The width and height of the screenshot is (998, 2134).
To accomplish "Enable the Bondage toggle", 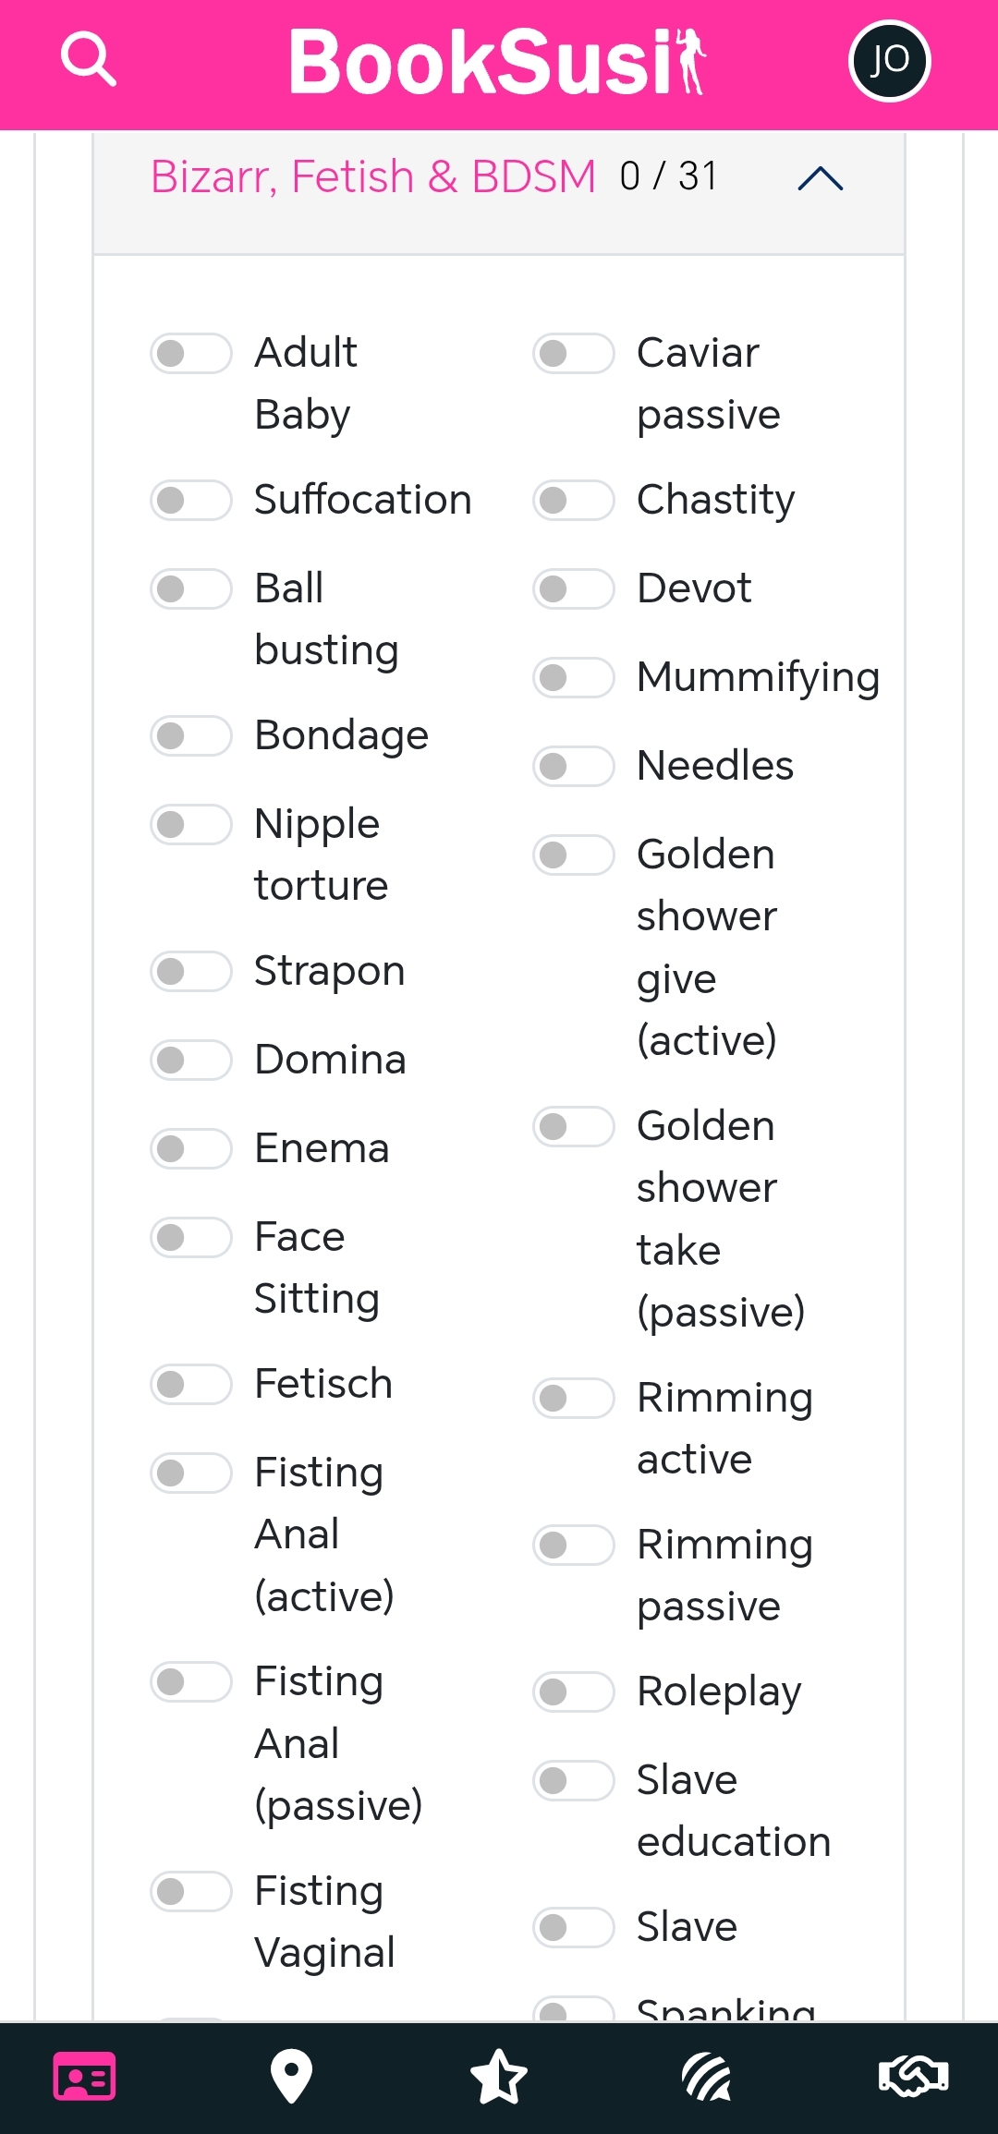I will pyautogui.click(x=191, y=736).
